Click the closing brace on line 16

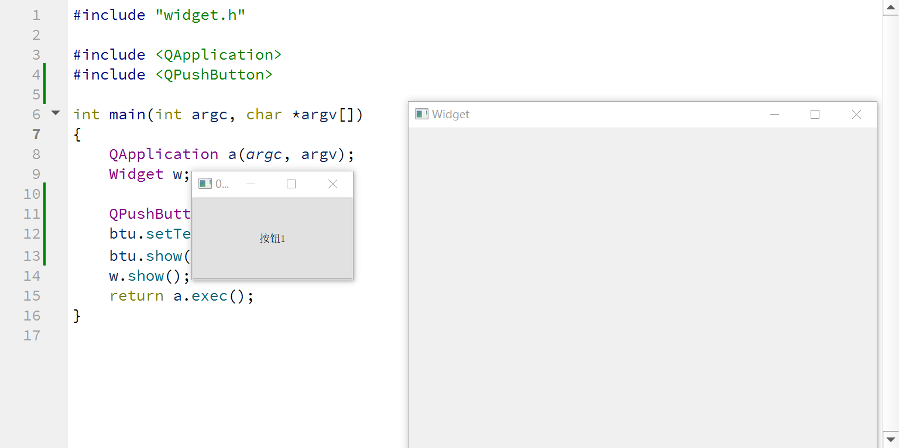[x=77, y=315]
